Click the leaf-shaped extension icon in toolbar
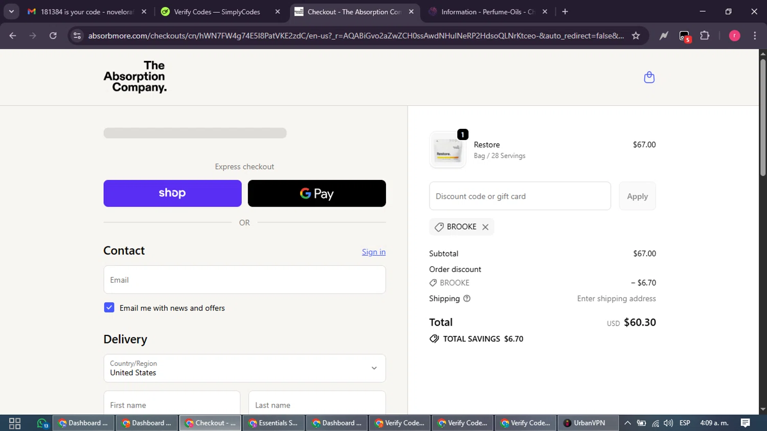 click(x=664, y=36)
